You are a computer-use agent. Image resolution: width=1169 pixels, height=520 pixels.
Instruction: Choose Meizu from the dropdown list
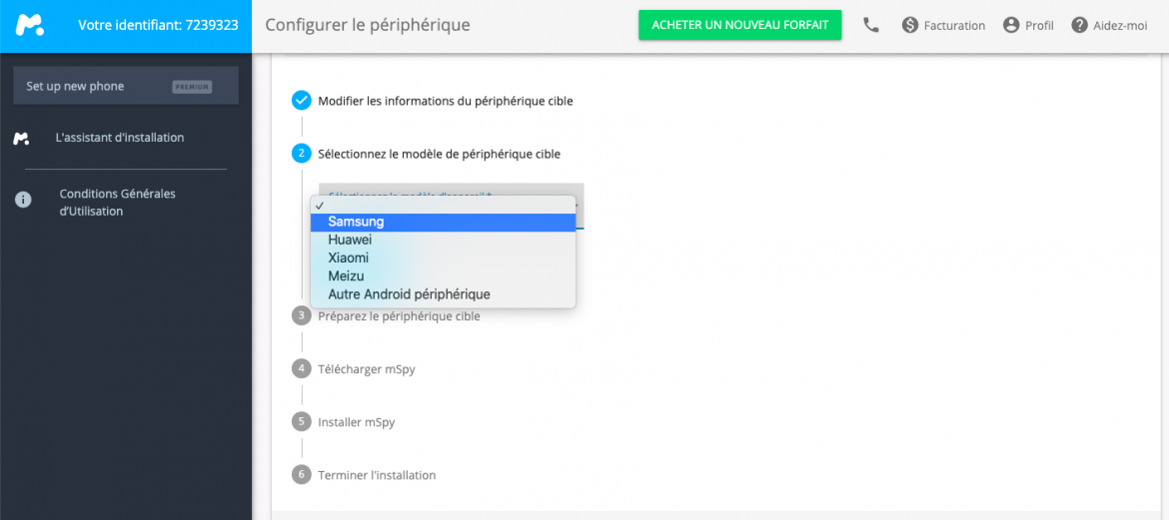[x=444, y=275]
